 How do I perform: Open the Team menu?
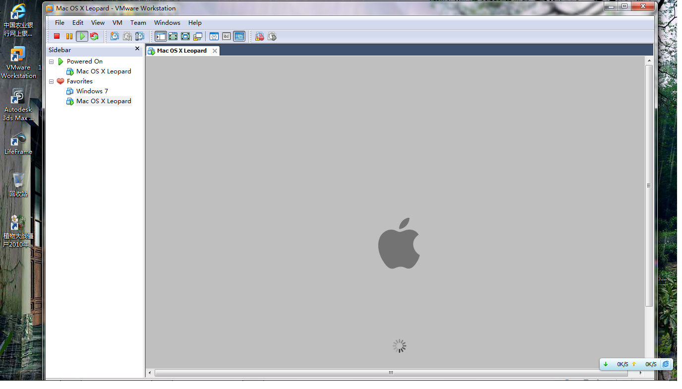pos(138,22)
